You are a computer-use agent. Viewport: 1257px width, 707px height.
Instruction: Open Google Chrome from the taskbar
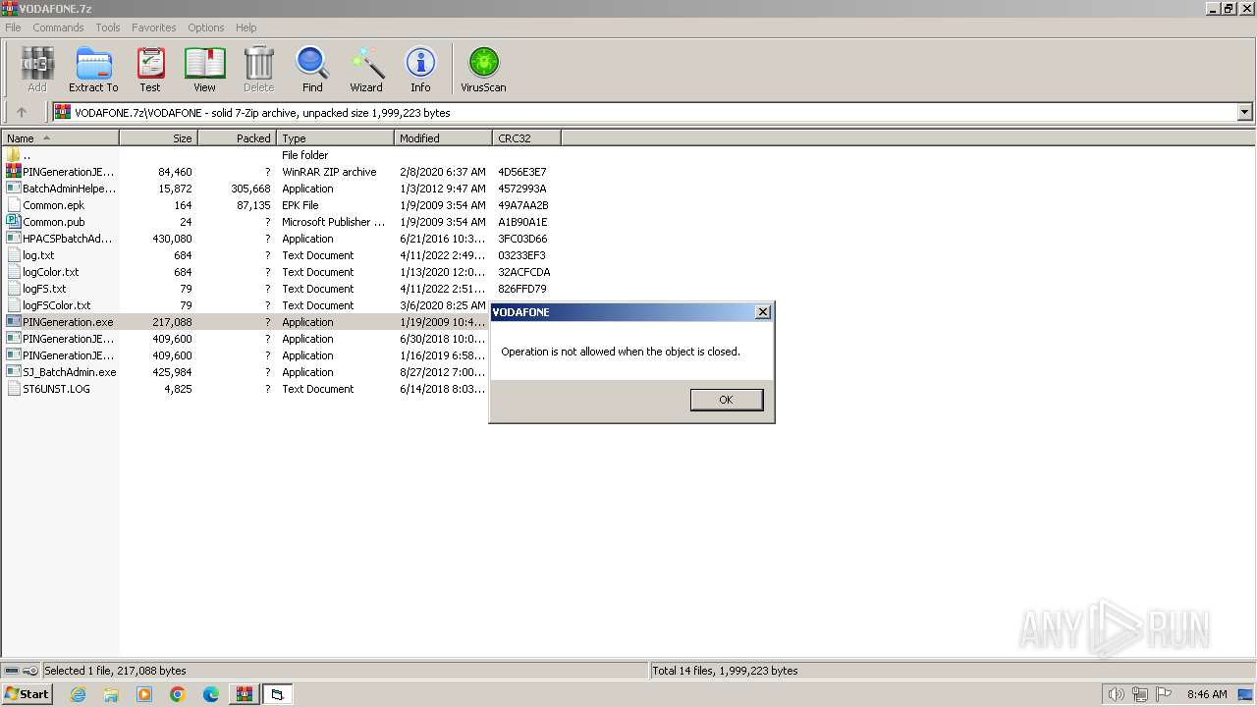click(x=178, y=694)
